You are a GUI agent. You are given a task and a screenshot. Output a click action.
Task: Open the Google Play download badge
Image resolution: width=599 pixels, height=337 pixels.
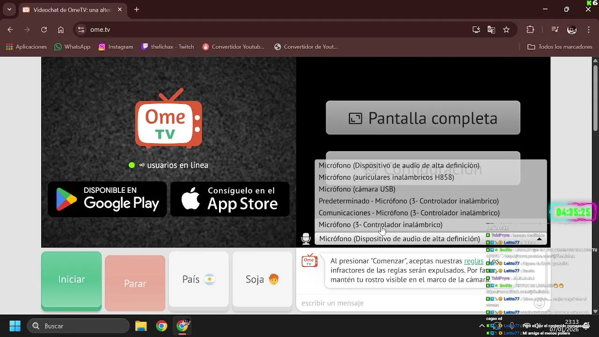point(107,199)
